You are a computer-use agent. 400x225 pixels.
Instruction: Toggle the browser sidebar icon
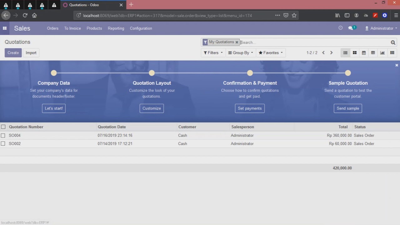point(347,15)
